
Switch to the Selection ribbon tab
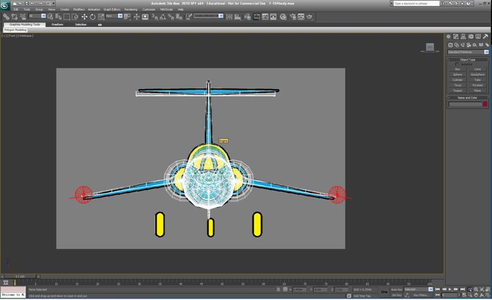[x=80, y=25]
